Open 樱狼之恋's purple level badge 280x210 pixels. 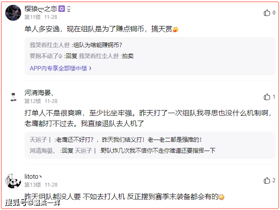pyautogui.click(x=62, y=8)
